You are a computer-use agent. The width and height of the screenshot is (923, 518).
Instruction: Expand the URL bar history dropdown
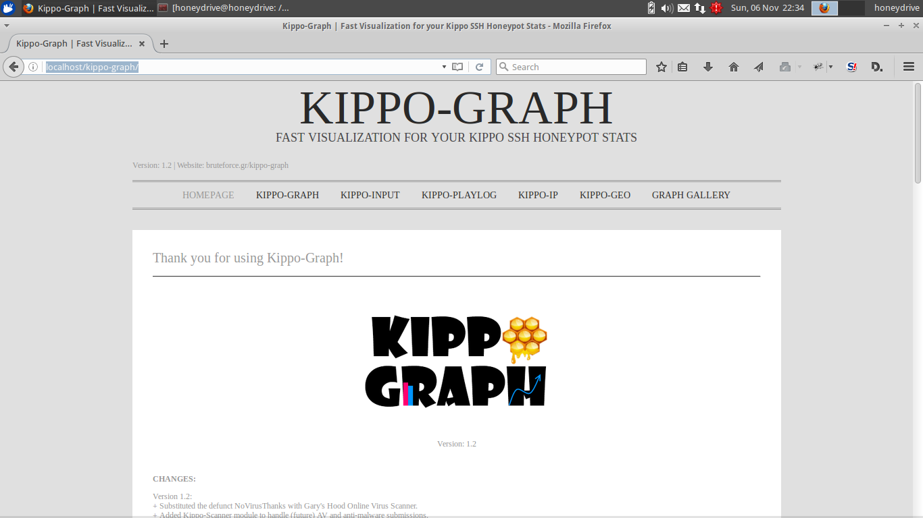pos(444,67)
